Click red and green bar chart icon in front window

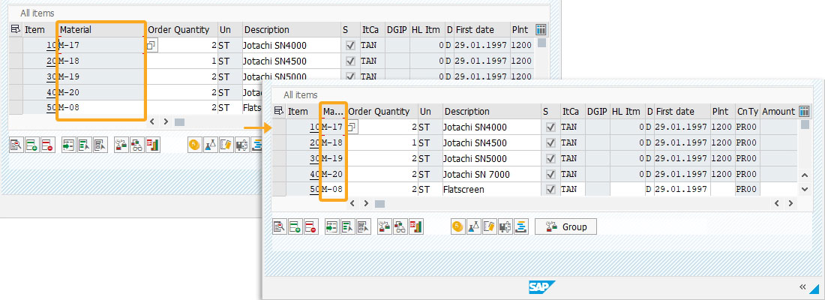(x=416, y=226)
